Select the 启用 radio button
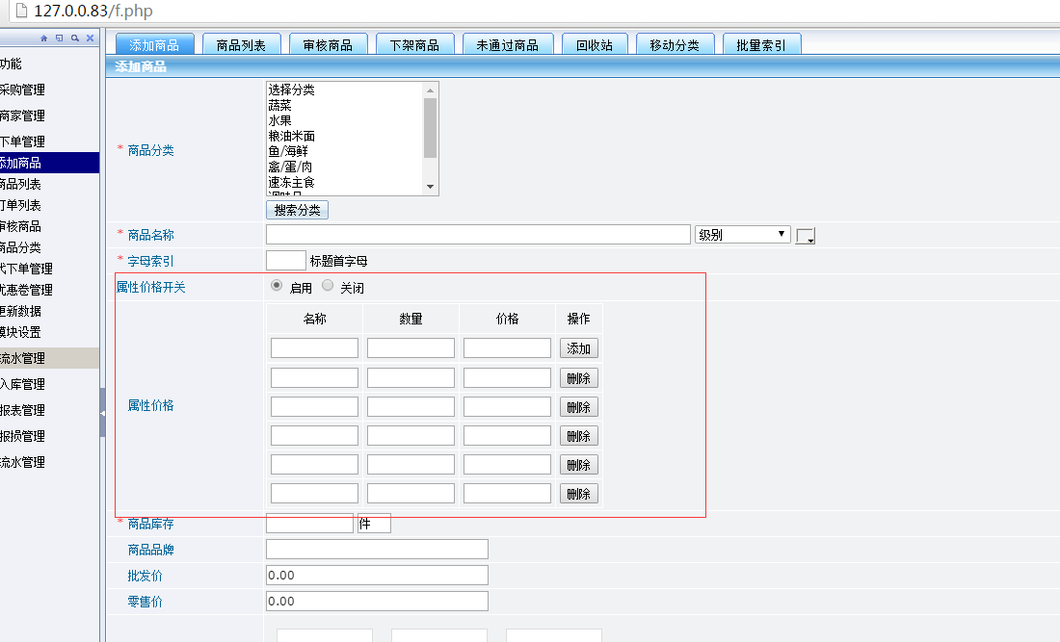1060x642 pixels. (277, 286)
